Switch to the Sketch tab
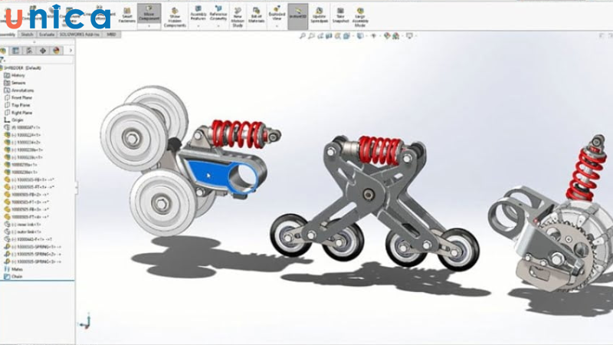 click(27, 34)
